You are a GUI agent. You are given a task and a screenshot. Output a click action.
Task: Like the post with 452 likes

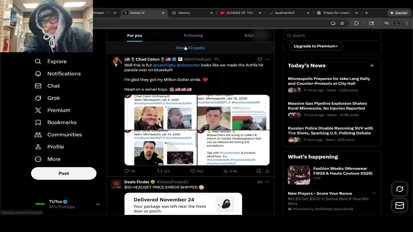point(196,171)
